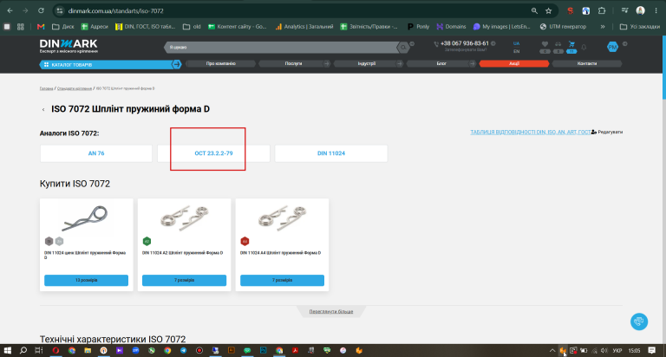
Task: Open the Chrome extensions puzzle icon
Action: 602,10
